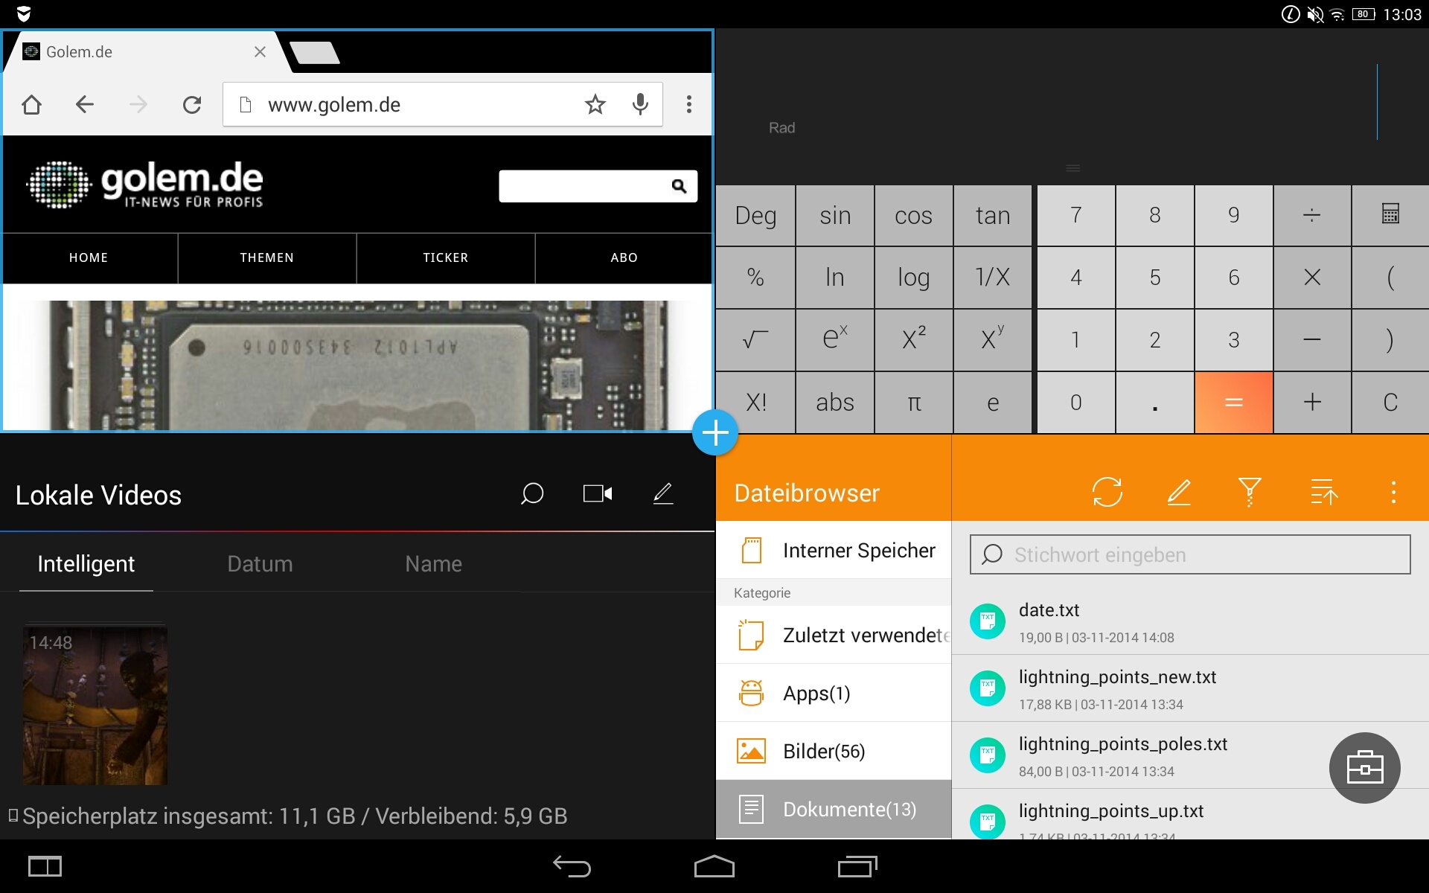This screenshot has width=1429, height=893.
Task: Tap the camera record icon in Lokale Videos
Action: point(597,493)
